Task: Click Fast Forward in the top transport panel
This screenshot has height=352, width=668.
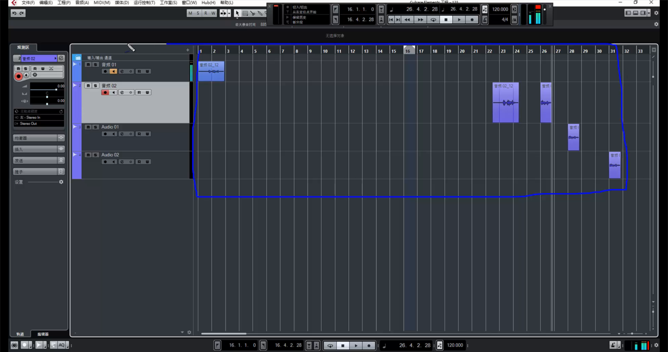Action: 420,19
